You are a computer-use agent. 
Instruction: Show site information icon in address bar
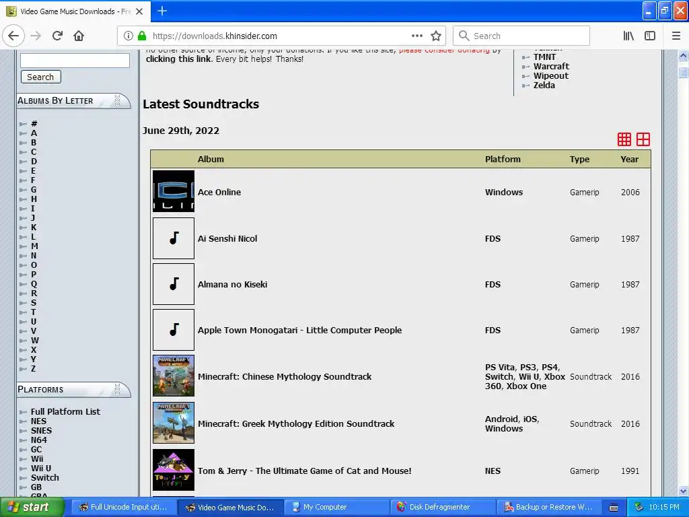128,36
